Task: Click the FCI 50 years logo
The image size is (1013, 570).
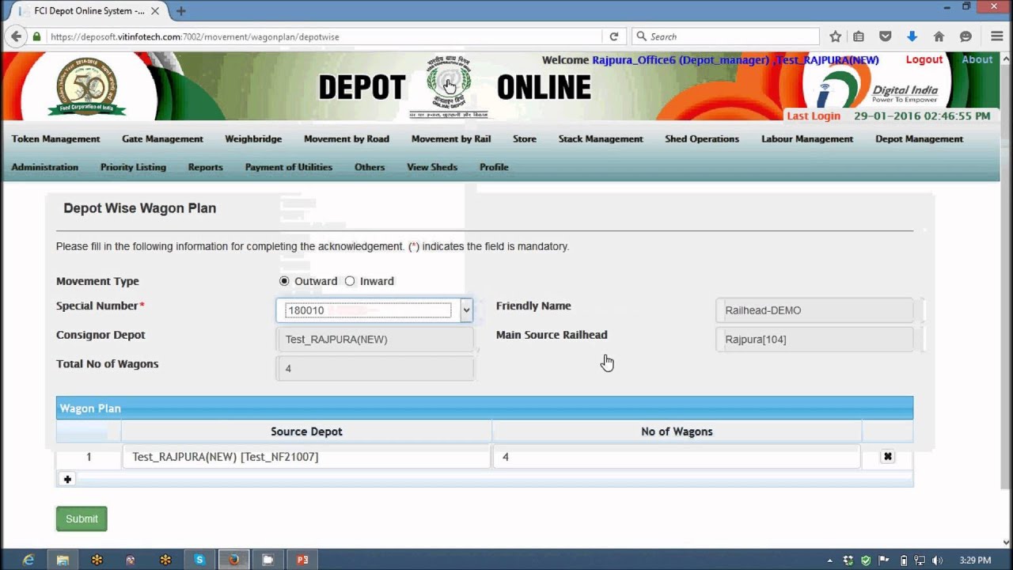Action: tap(86, 86)
